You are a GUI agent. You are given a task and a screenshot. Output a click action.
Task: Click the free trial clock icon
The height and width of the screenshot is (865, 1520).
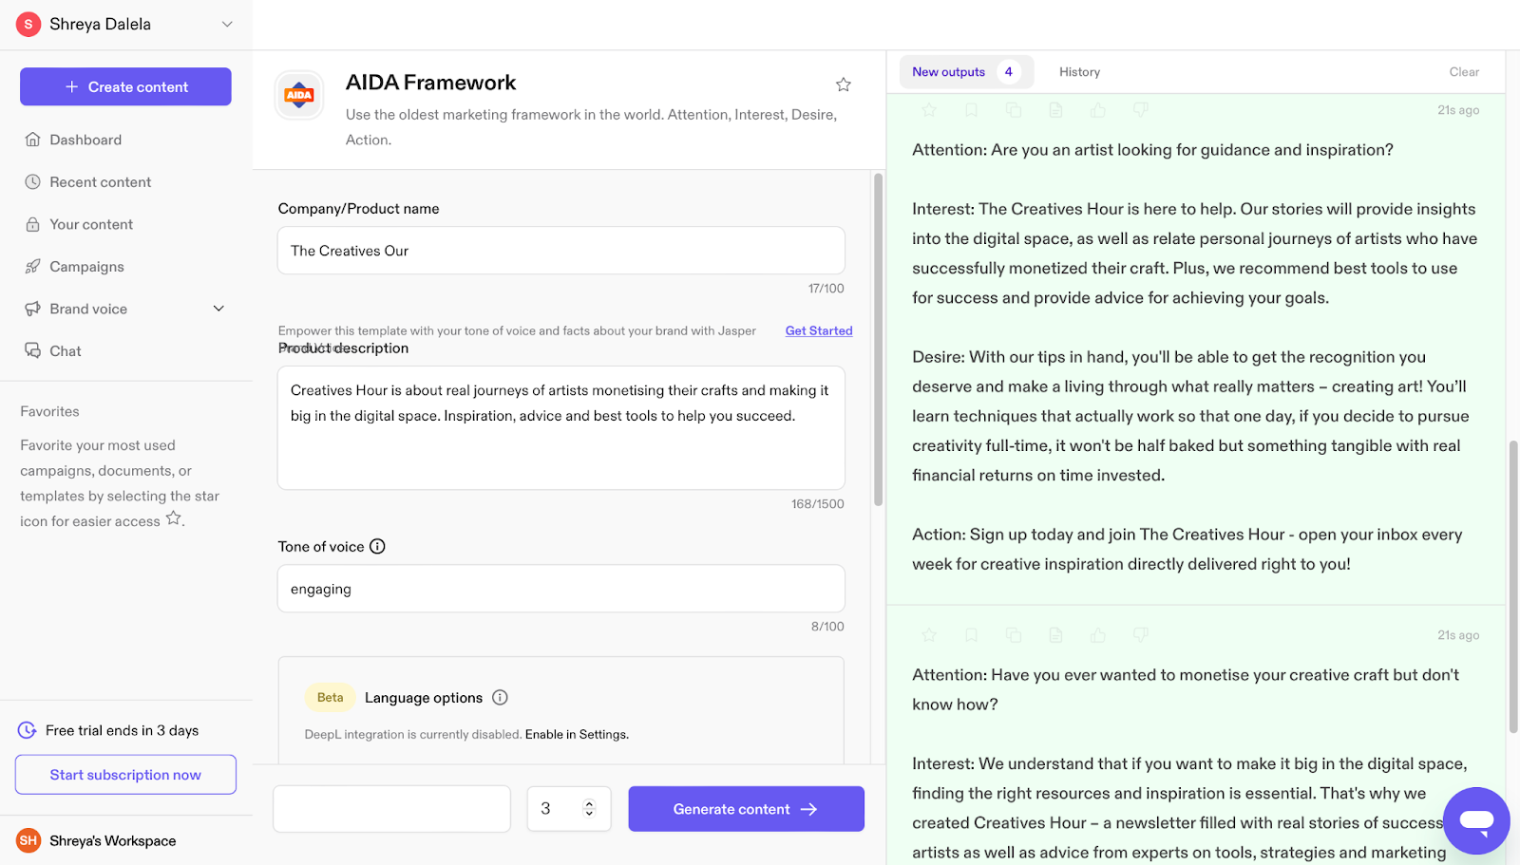point(28,730)
